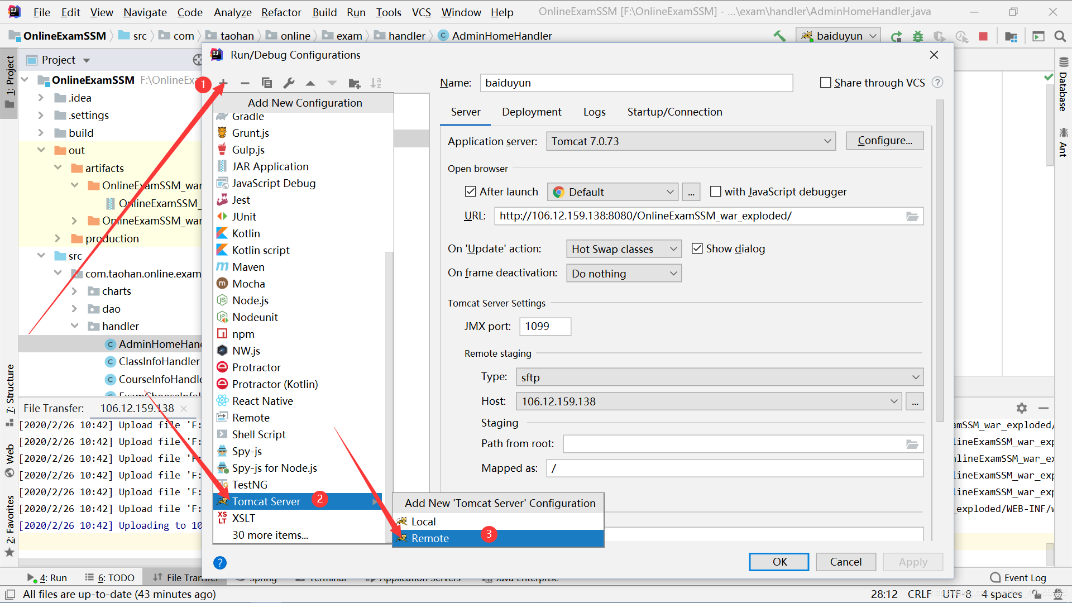Click the Configure application server button
Image resolution: width=1072 pixels, height=603 pixels.
click(886, 141)
